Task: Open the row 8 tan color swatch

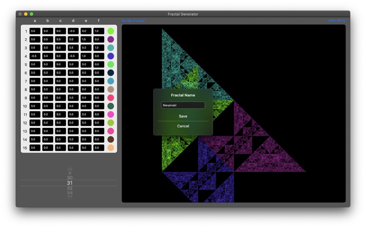Action: pyautogui.click(x=111, y=89)
